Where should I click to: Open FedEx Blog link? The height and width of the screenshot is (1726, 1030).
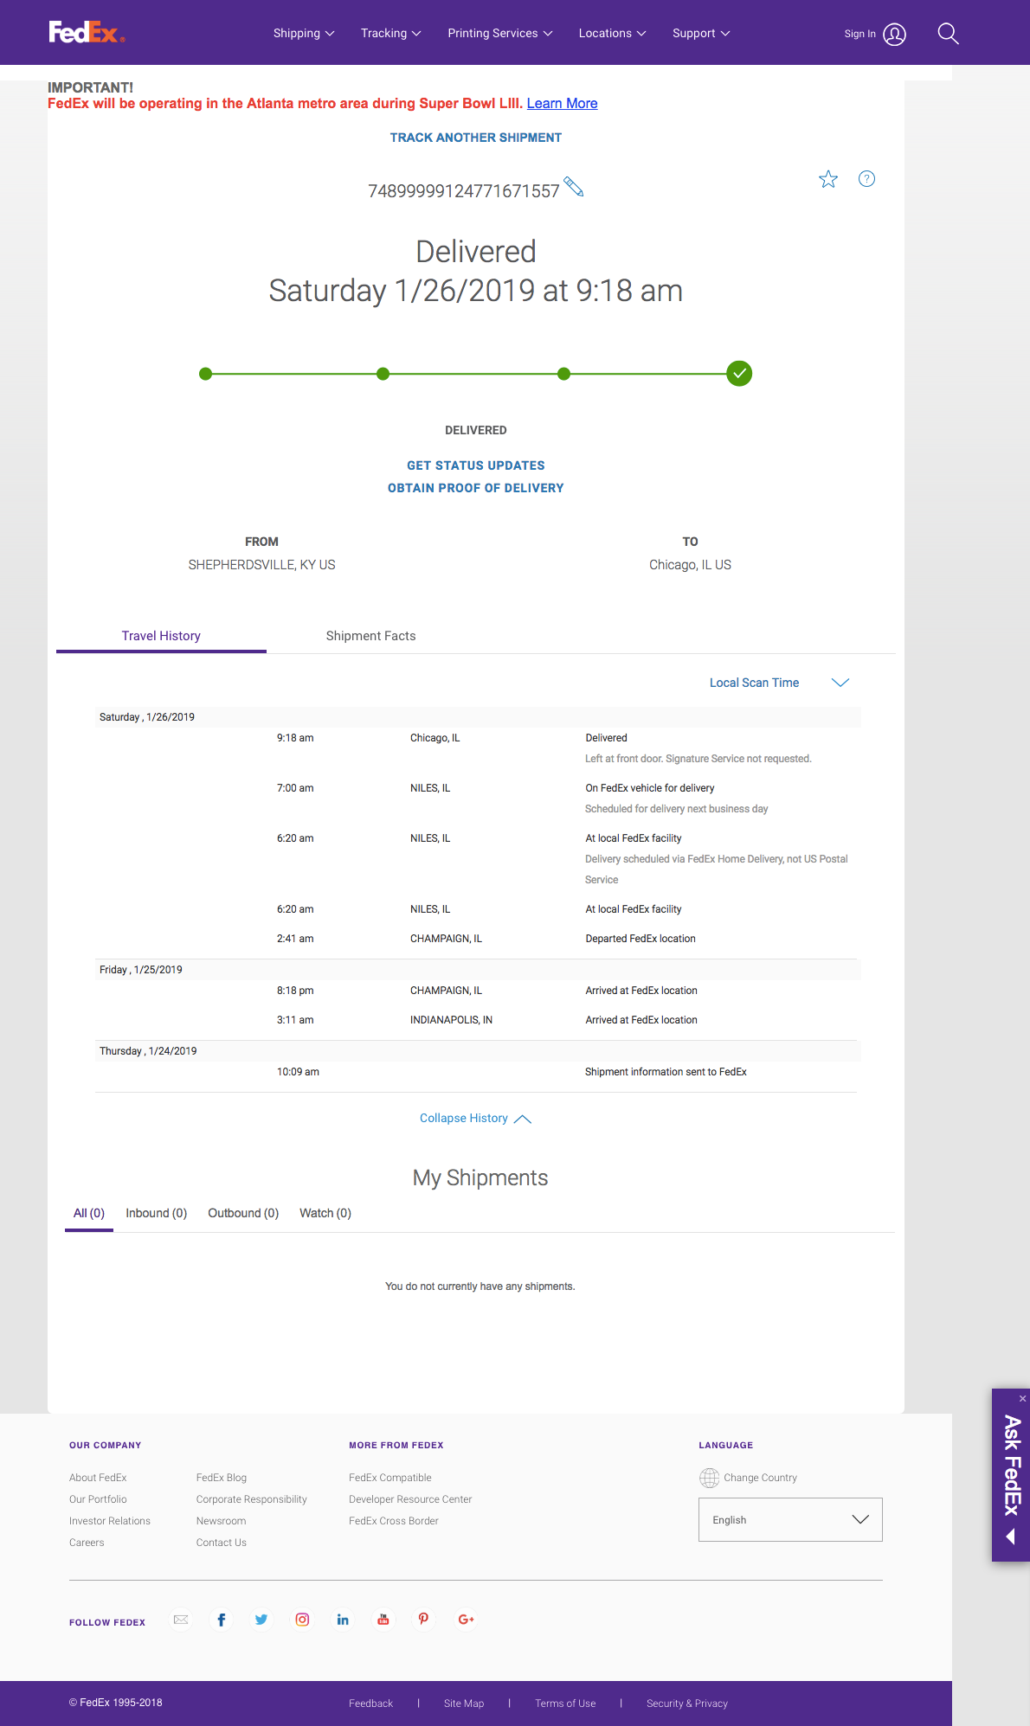tap(222, 1478)
